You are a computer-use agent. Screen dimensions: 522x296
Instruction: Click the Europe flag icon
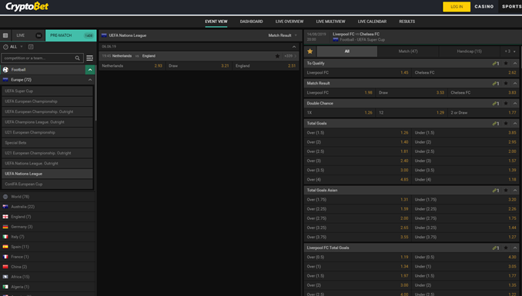(x=5, y=80)
